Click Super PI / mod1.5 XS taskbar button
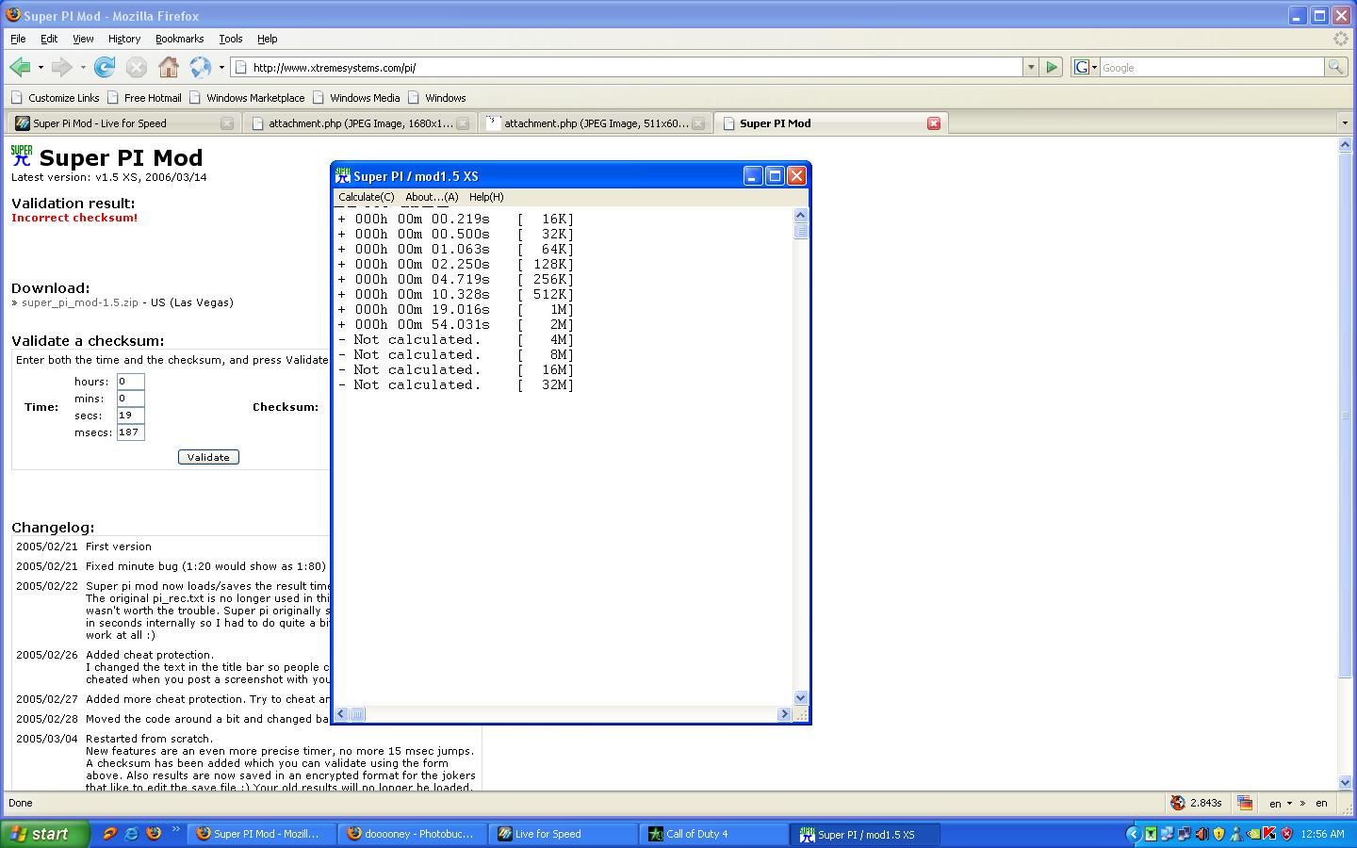This screenshot has width=1357, height=848. [x=865, y=834]
